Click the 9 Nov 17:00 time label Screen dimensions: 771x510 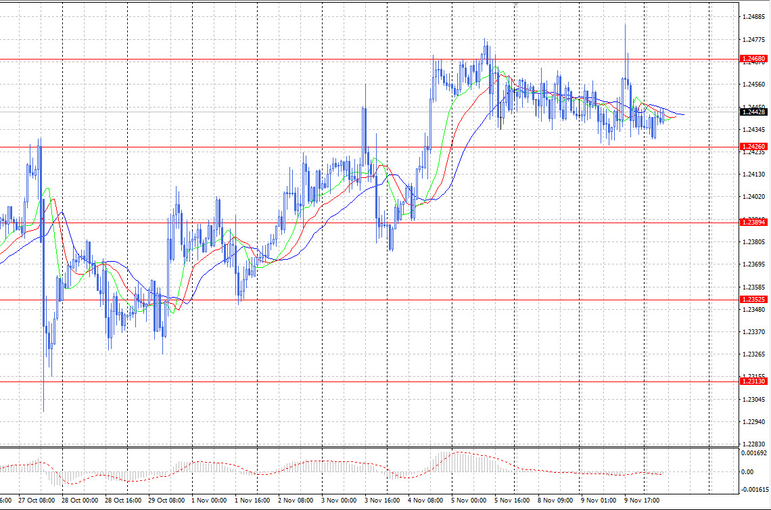(x=642, y=500)
